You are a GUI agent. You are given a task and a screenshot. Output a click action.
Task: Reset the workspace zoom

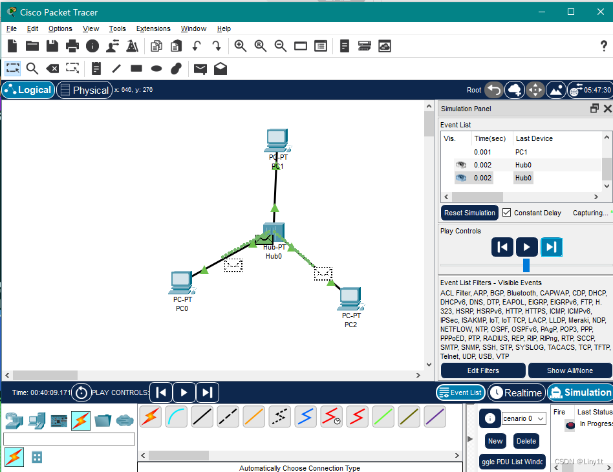pos(261,46)
